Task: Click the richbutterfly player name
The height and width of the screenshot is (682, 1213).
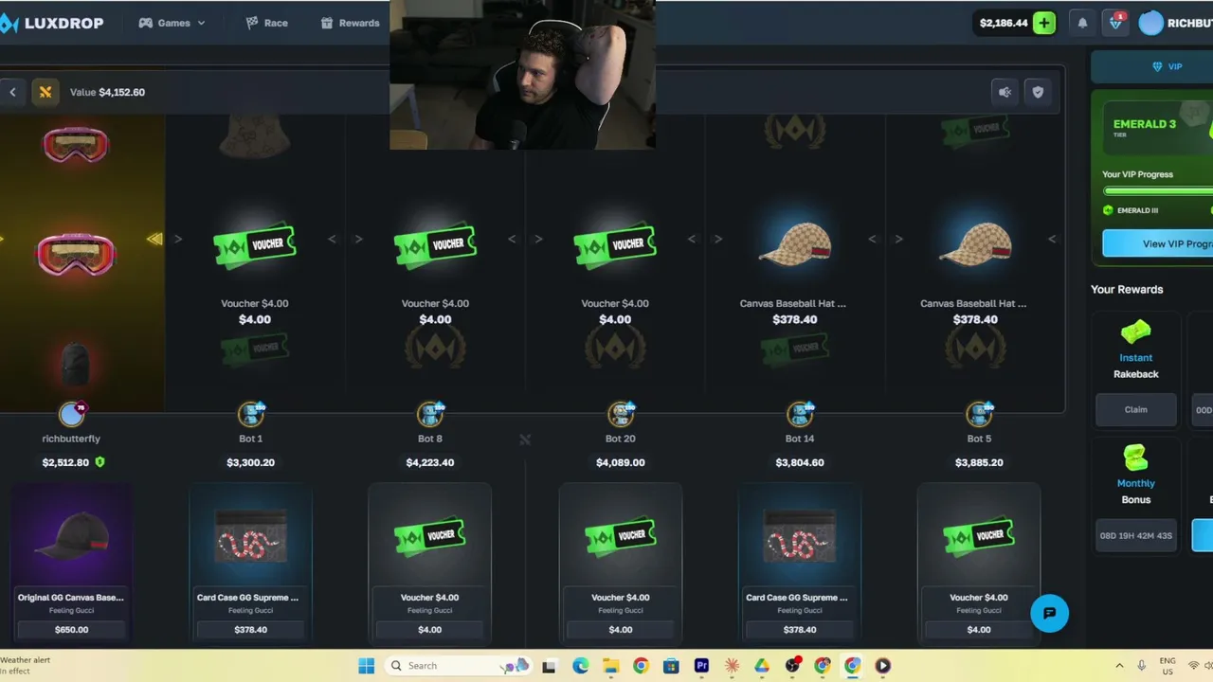Action: pos(71,439)
